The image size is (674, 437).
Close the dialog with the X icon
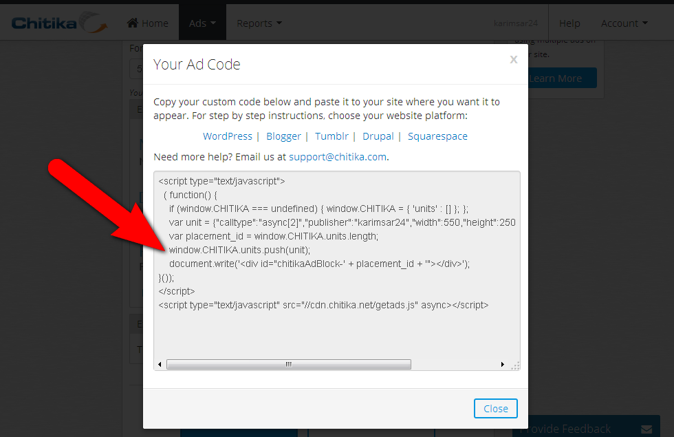point(513,59)
